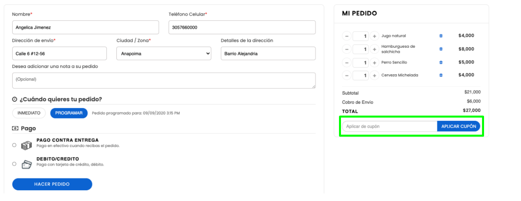Increase Jugo natural quantity with plus
The width and height of the screenshot is (521, 201).
[x=374, y=36]
